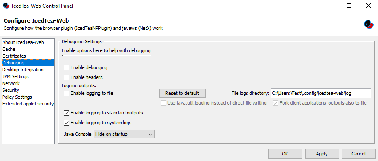Select Cache in the side list

point(28,49)
